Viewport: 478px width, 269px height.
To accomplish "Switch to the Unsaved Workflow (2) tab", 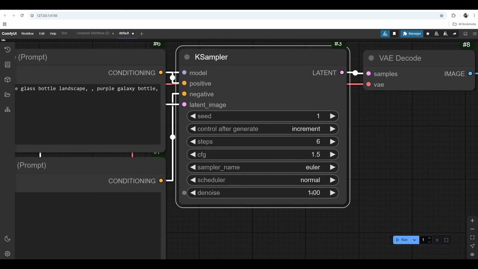I will pyautogui.click(x=93, y=33).
